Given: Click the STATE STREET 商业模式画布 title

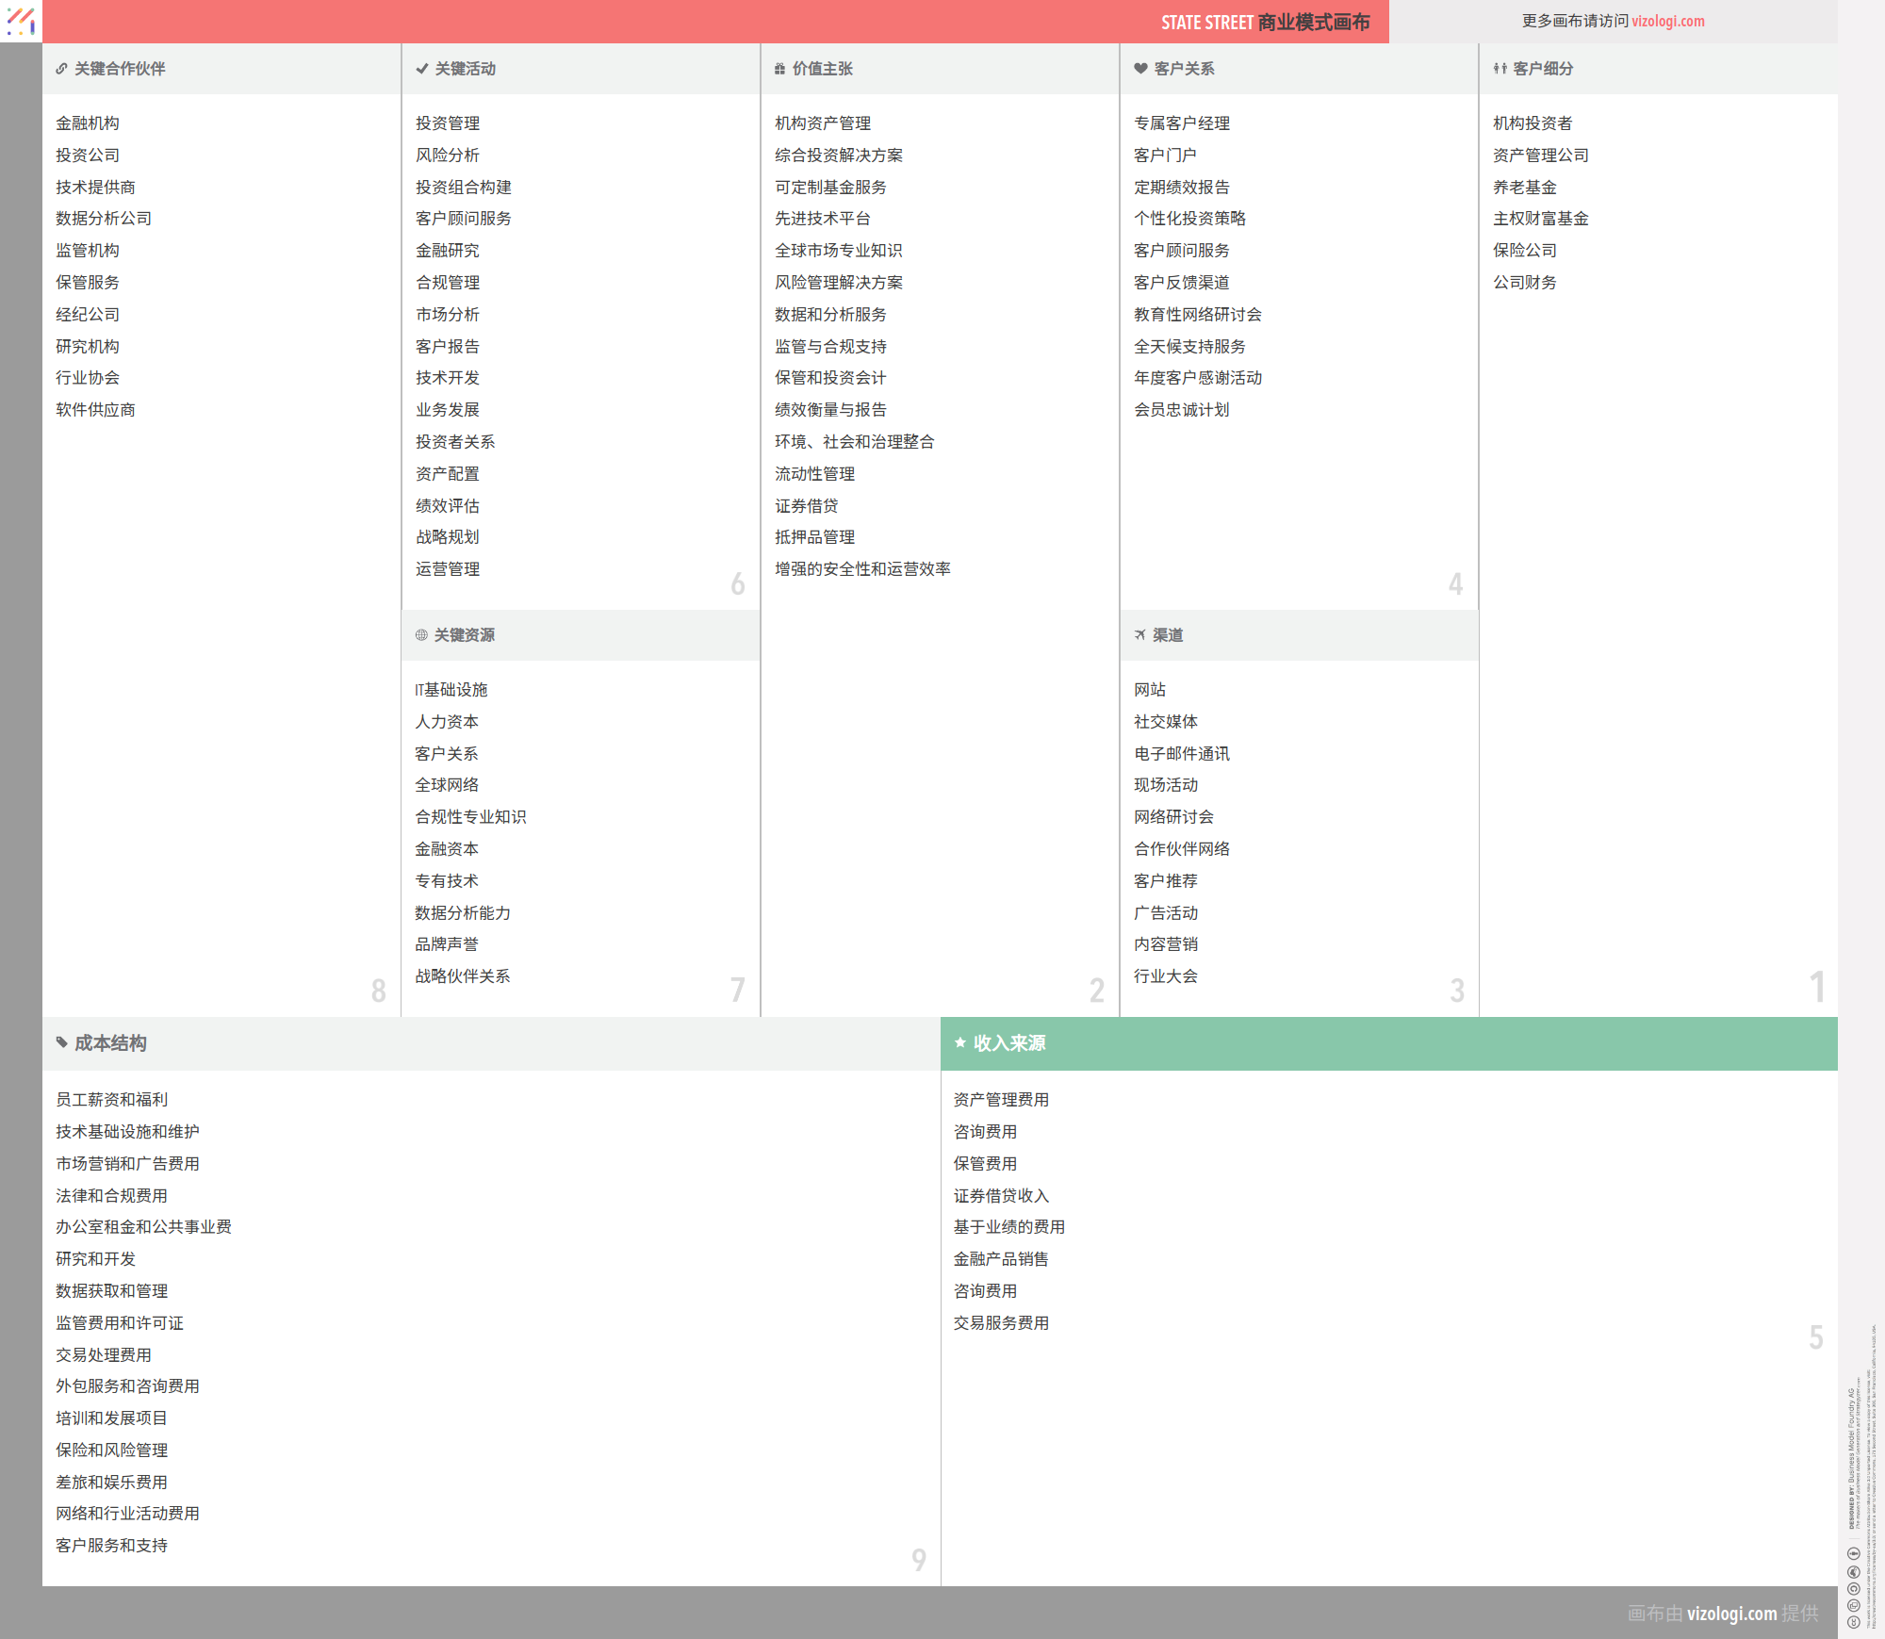Looking at the screenshot, I should point(1265,22).
